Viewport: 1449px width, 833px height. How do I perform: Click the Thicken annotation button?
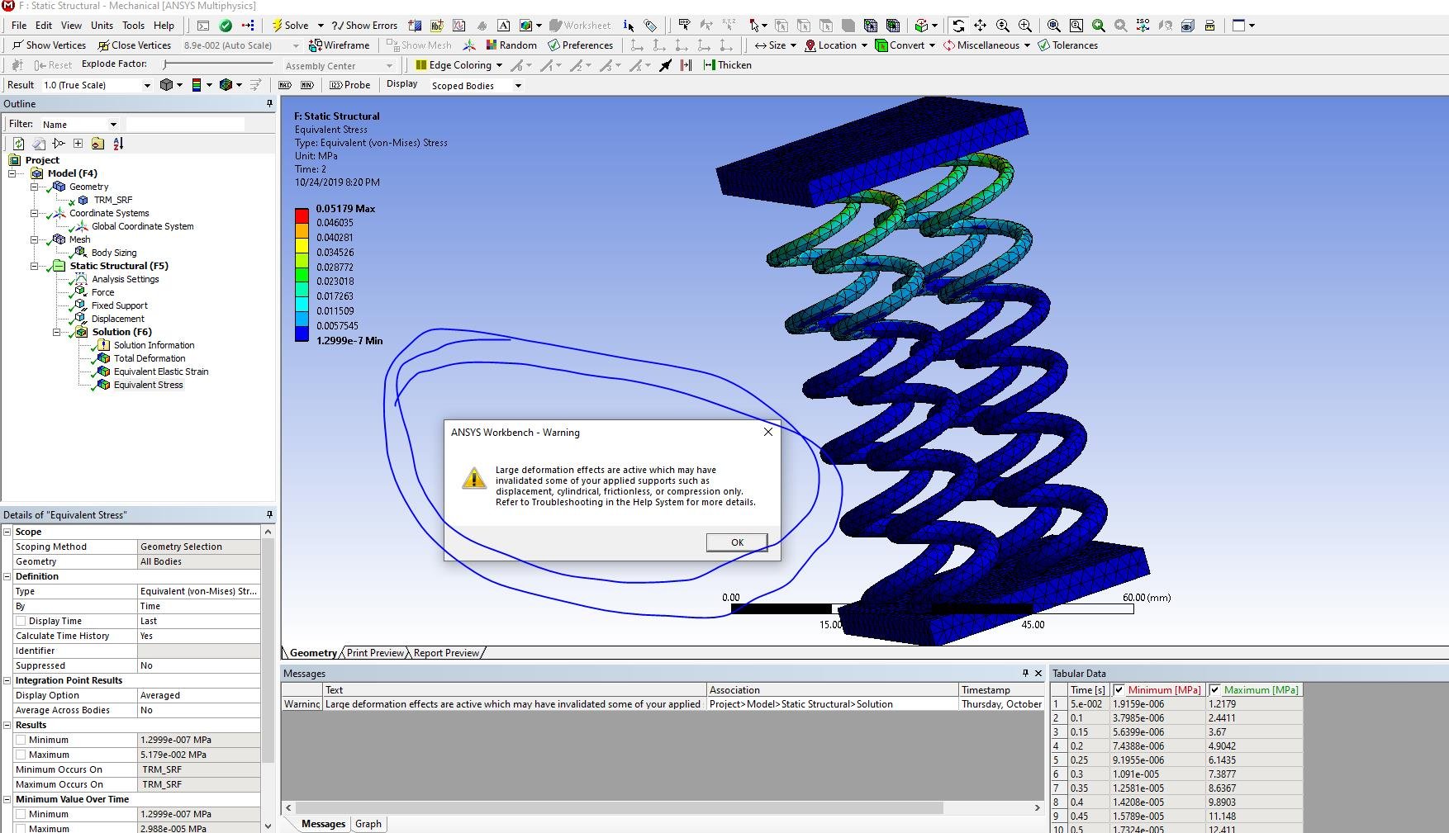(x=727, y=65)
